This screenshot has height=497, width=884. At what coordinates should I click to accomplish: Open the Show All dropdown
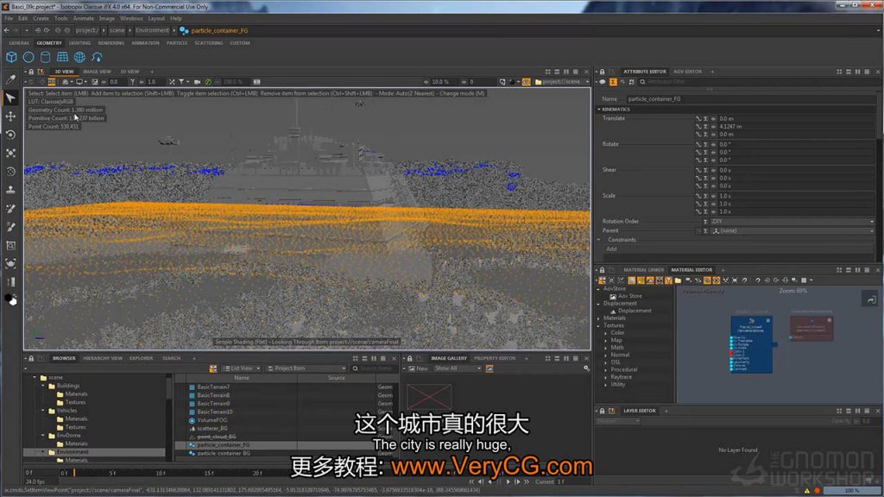[458, 368]
